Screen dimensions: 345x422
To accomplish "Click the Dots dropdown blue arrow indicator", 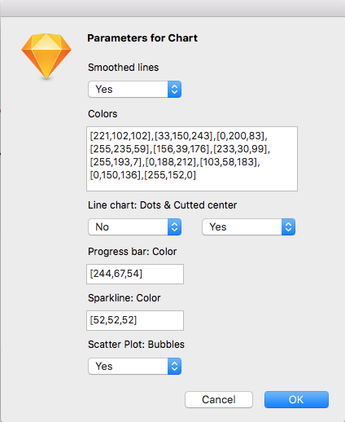I will tap(174, 226).
